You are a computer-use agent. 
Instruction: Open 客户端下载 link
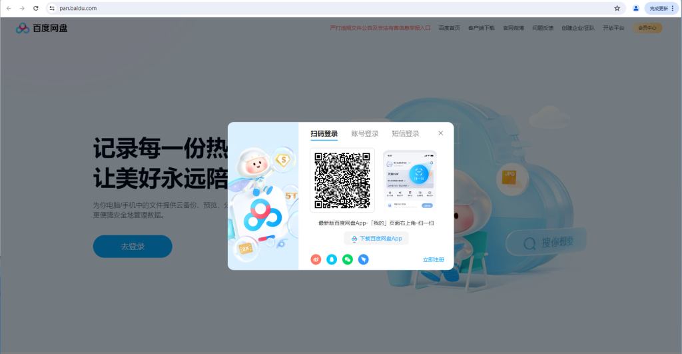[482, 28]
